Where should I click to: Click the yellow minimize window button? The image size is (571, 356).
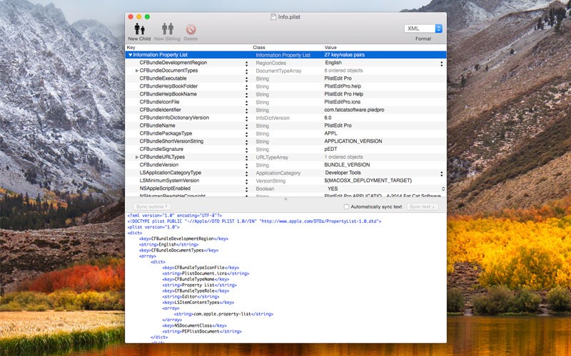(x=138, y=16)
